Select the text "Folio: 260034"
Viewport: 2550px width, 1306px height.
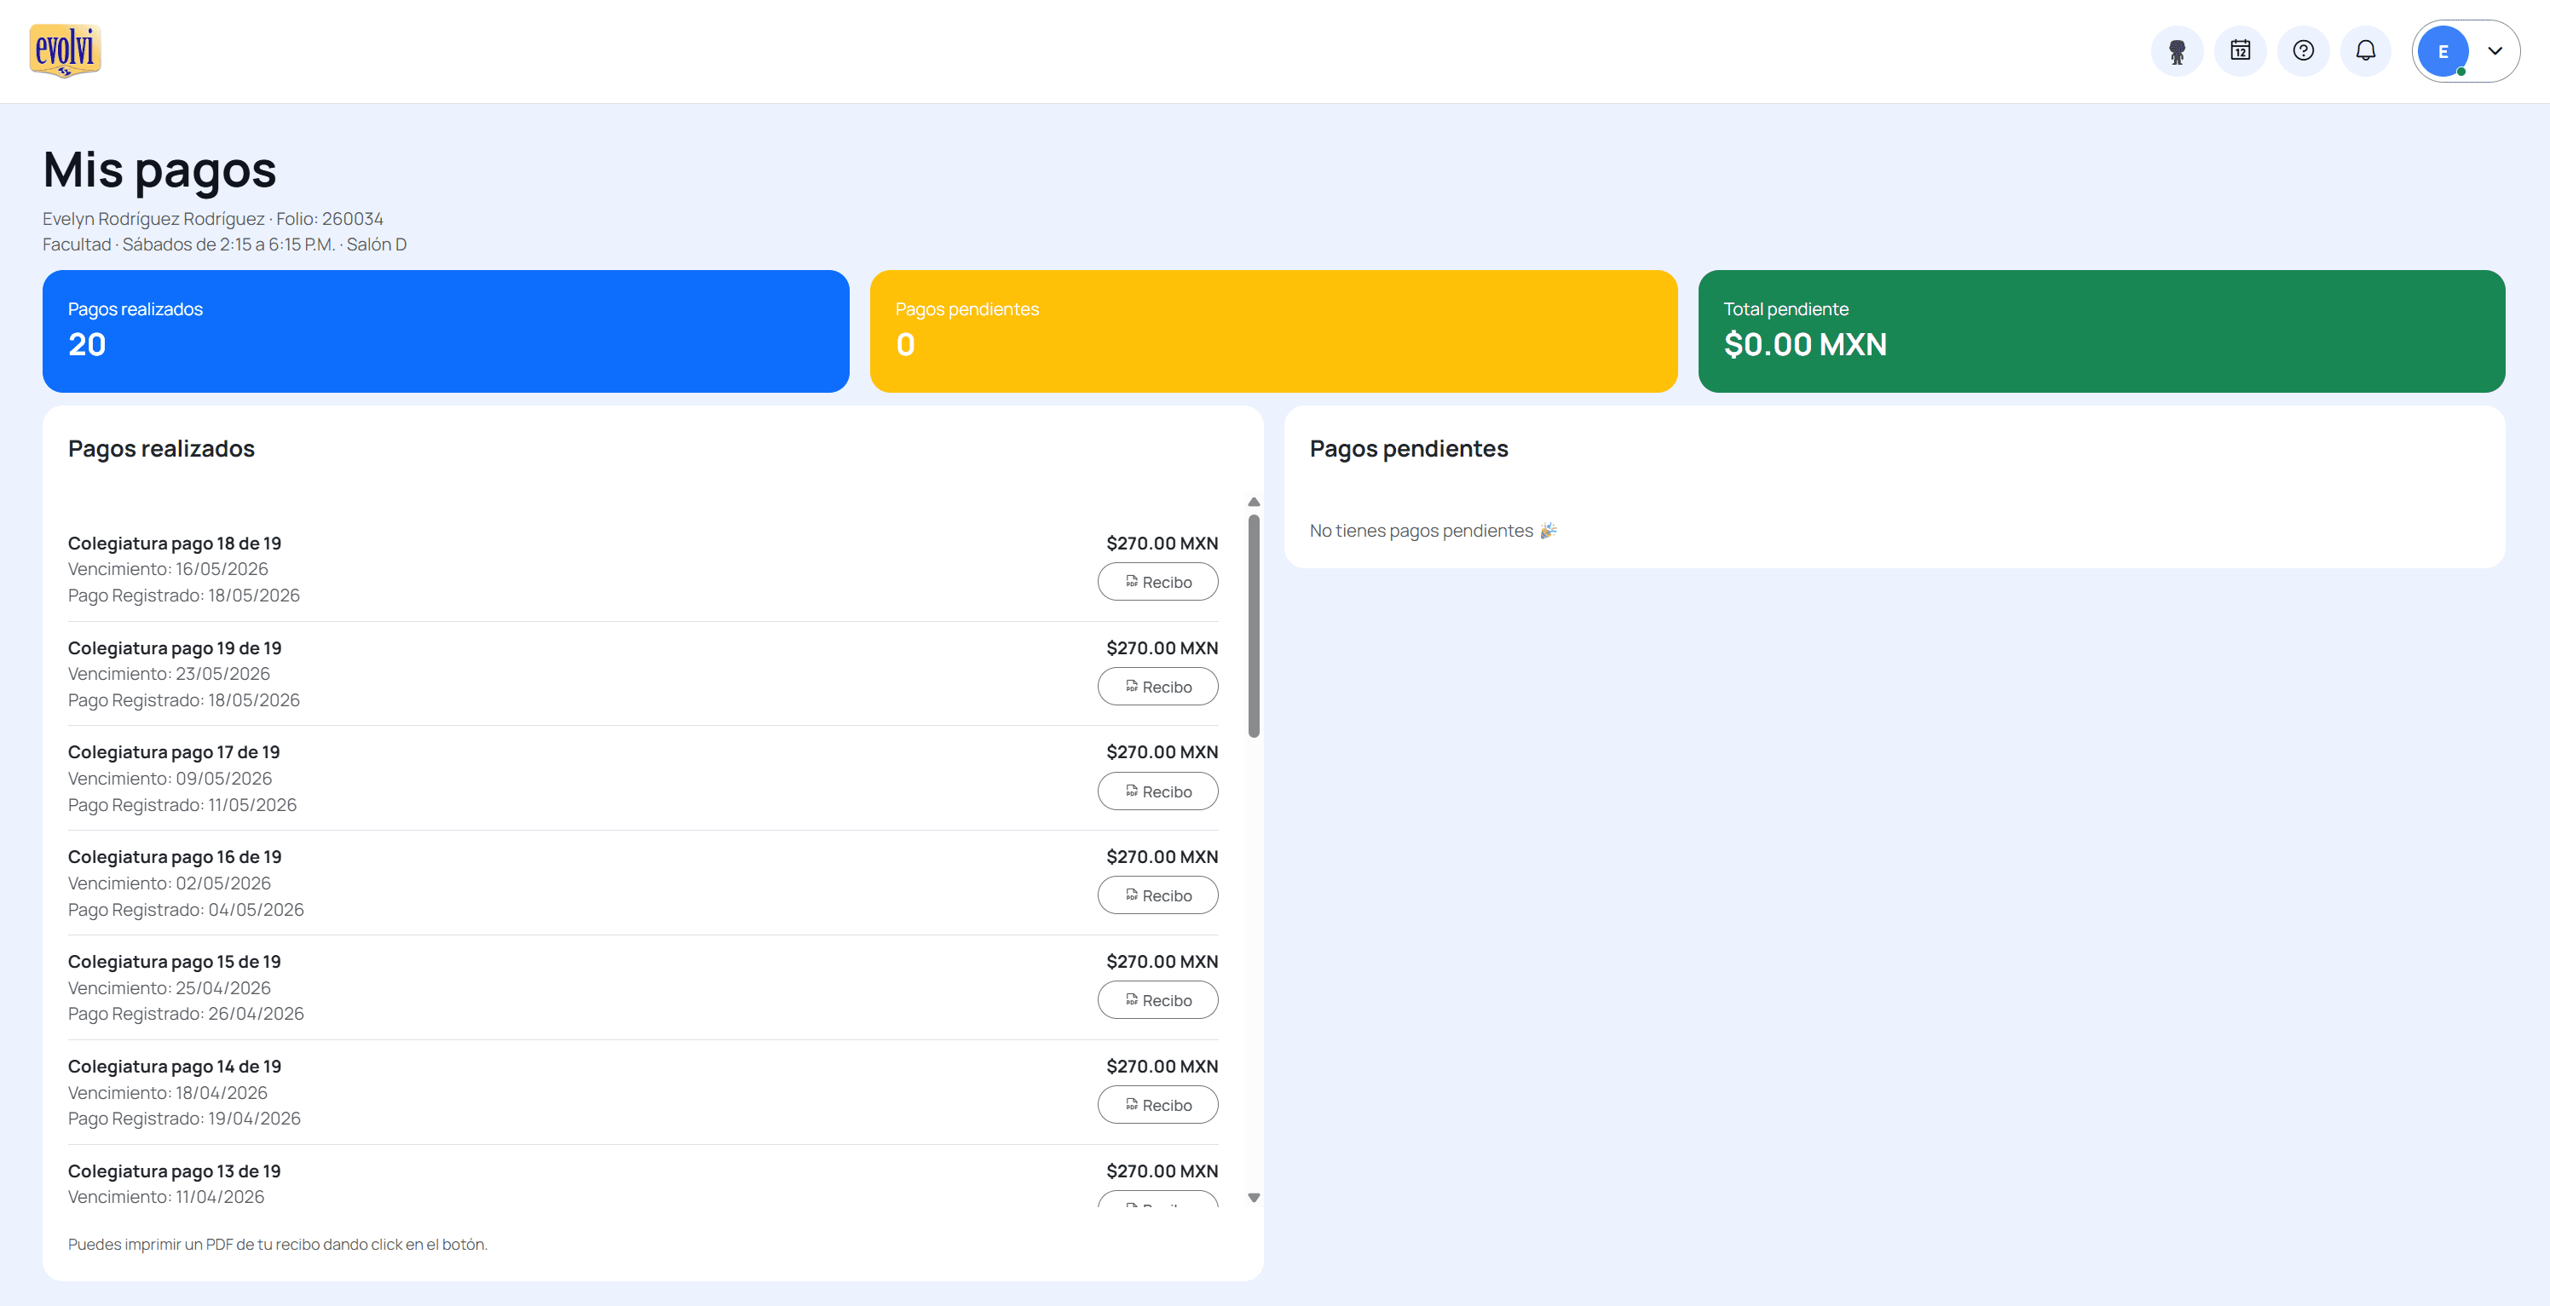pyautogui.click(x=330, y=219)
